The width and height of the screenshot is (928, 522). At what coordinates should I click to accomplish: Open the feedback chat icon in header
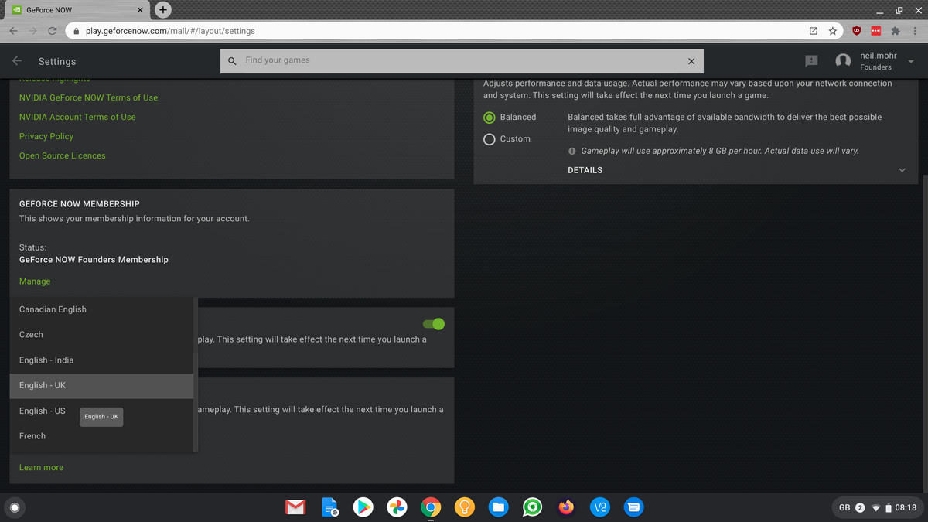pyautogui.click(x=810, y=60)
